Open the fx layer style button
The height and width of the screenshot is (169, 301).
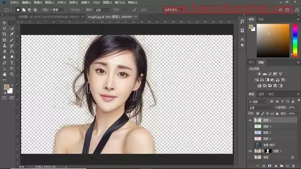point(264,166)
